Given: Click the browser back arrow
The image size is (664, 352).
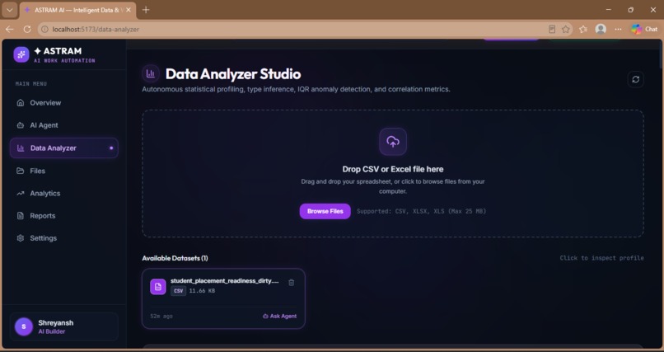Looking at the screenshot, I should tap(9, 29).
